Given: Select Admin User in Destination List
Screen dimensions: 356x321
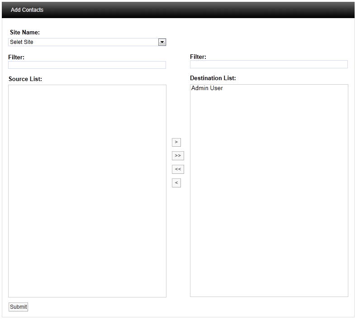Looking at the screenshot, I should (x=207, y=88).
